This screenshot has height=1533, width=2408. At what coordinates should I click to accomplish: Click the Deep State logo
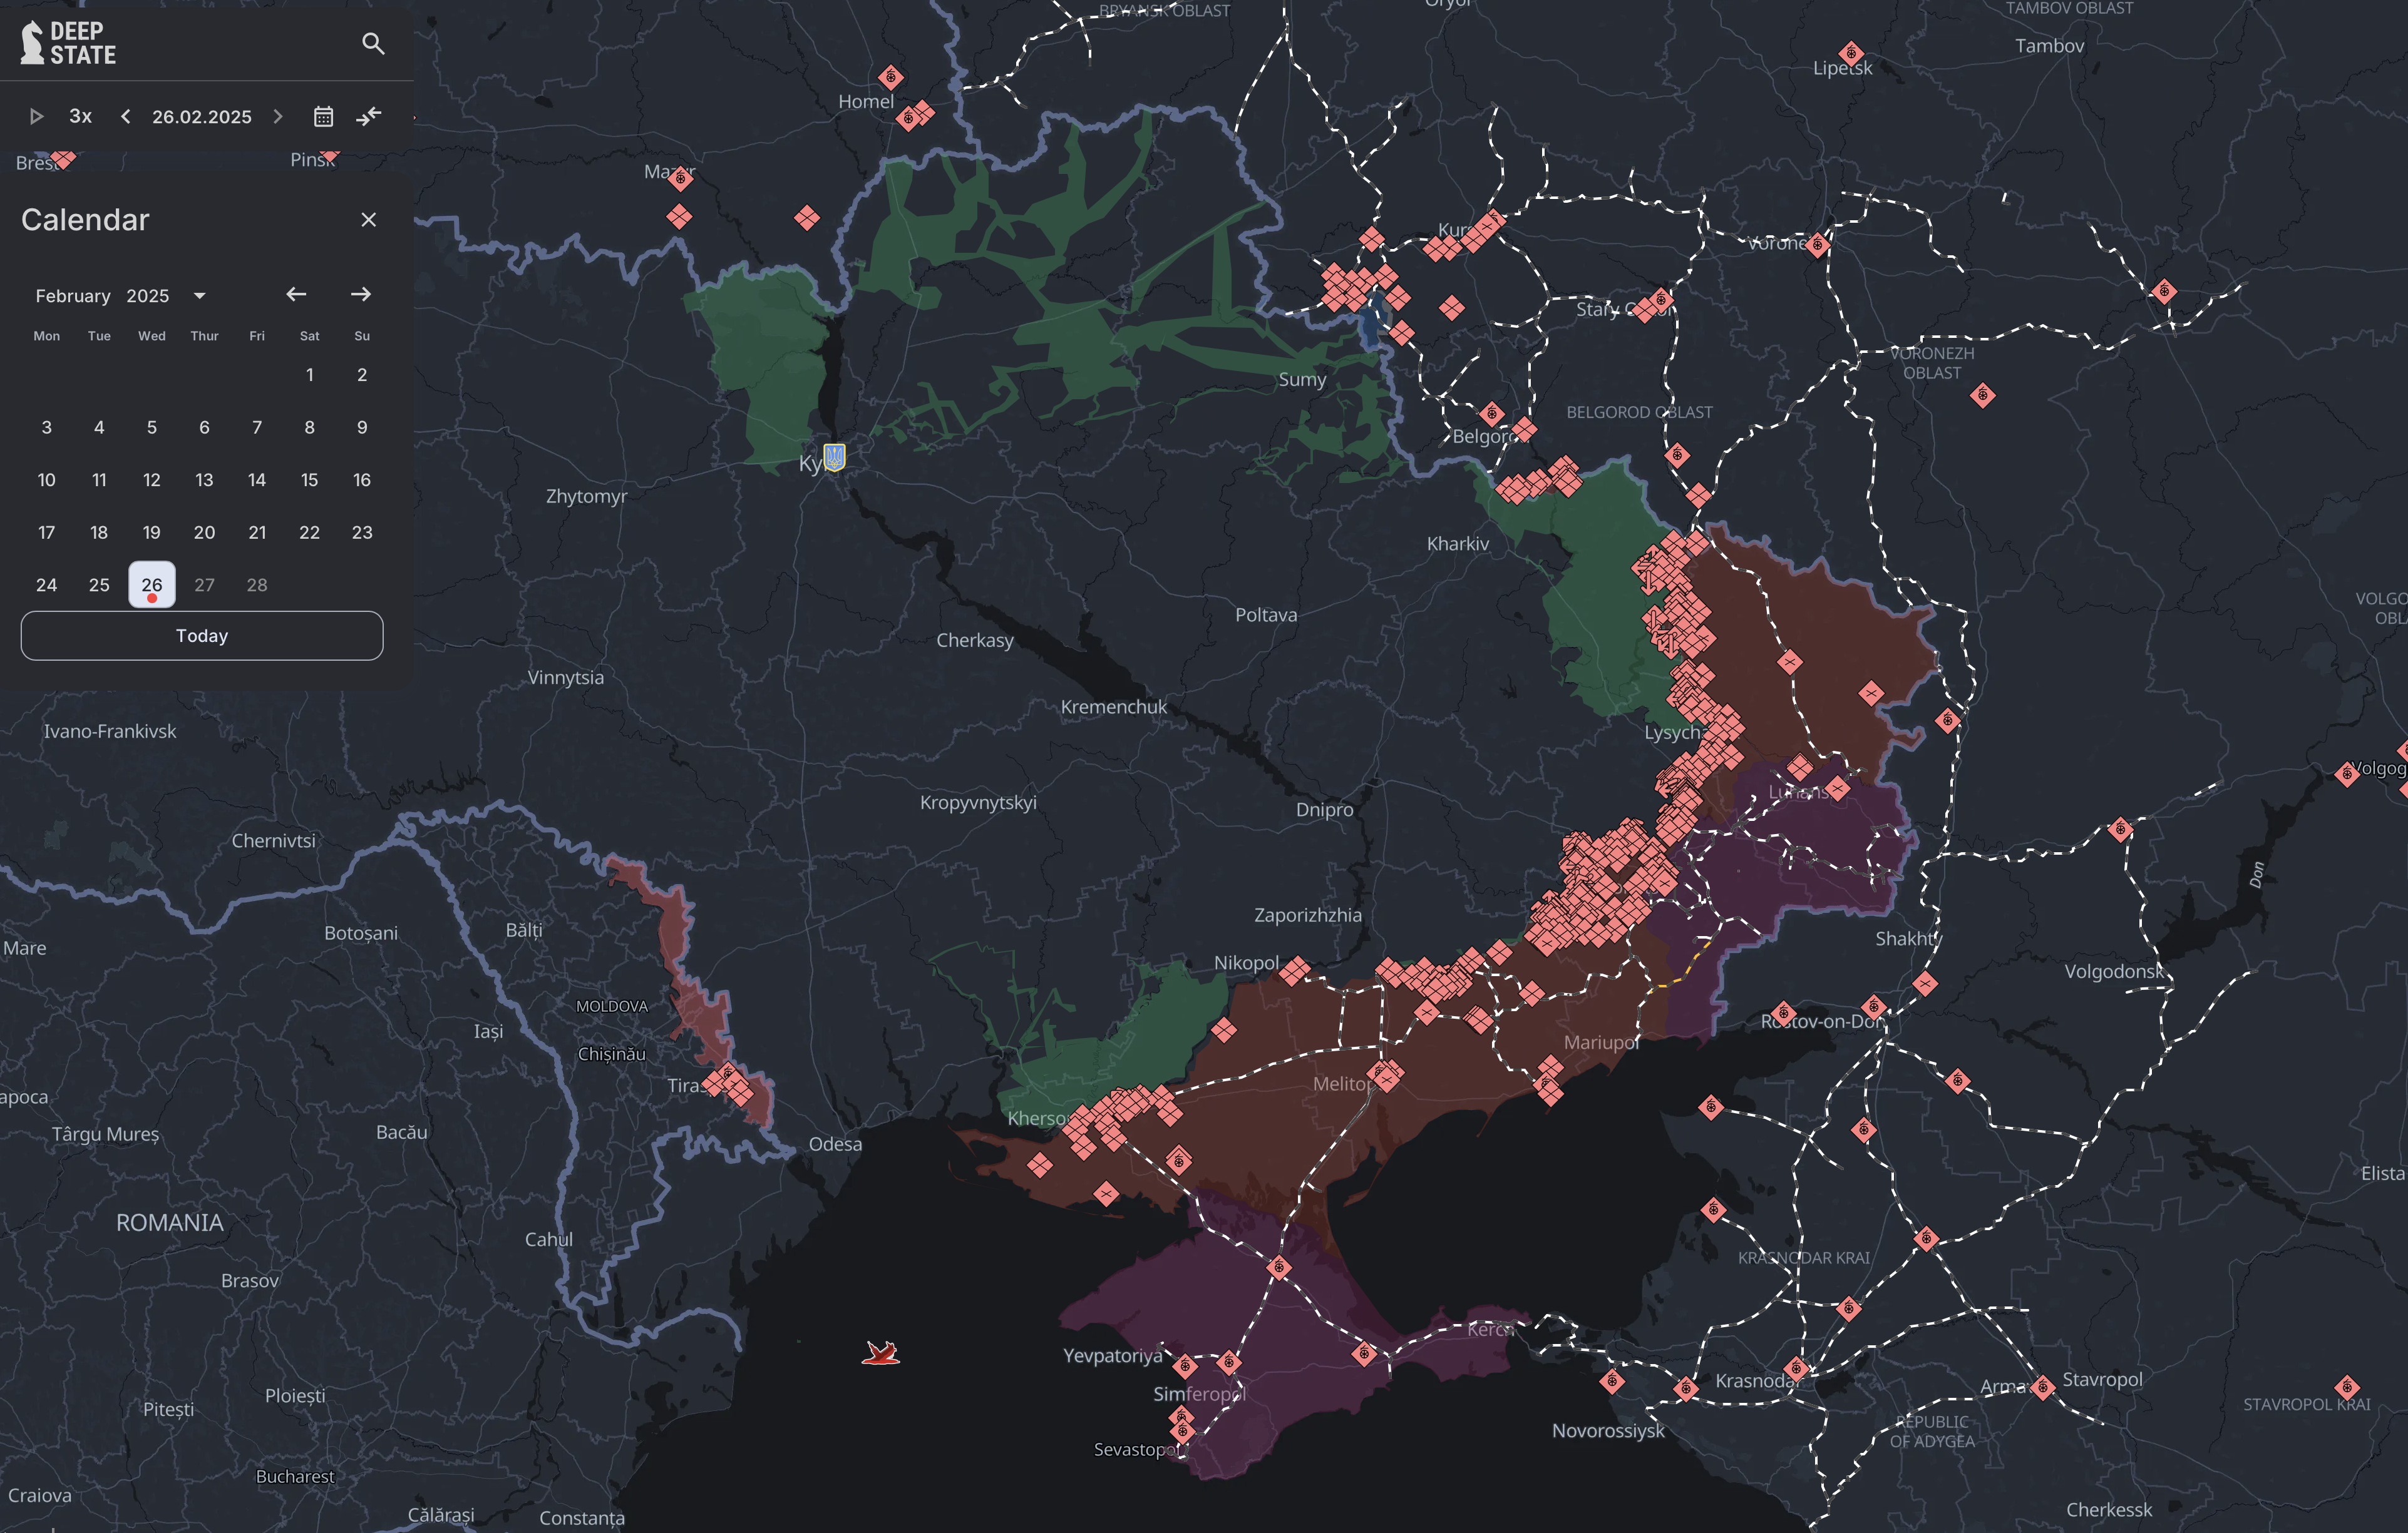click(x=68, y=43)
